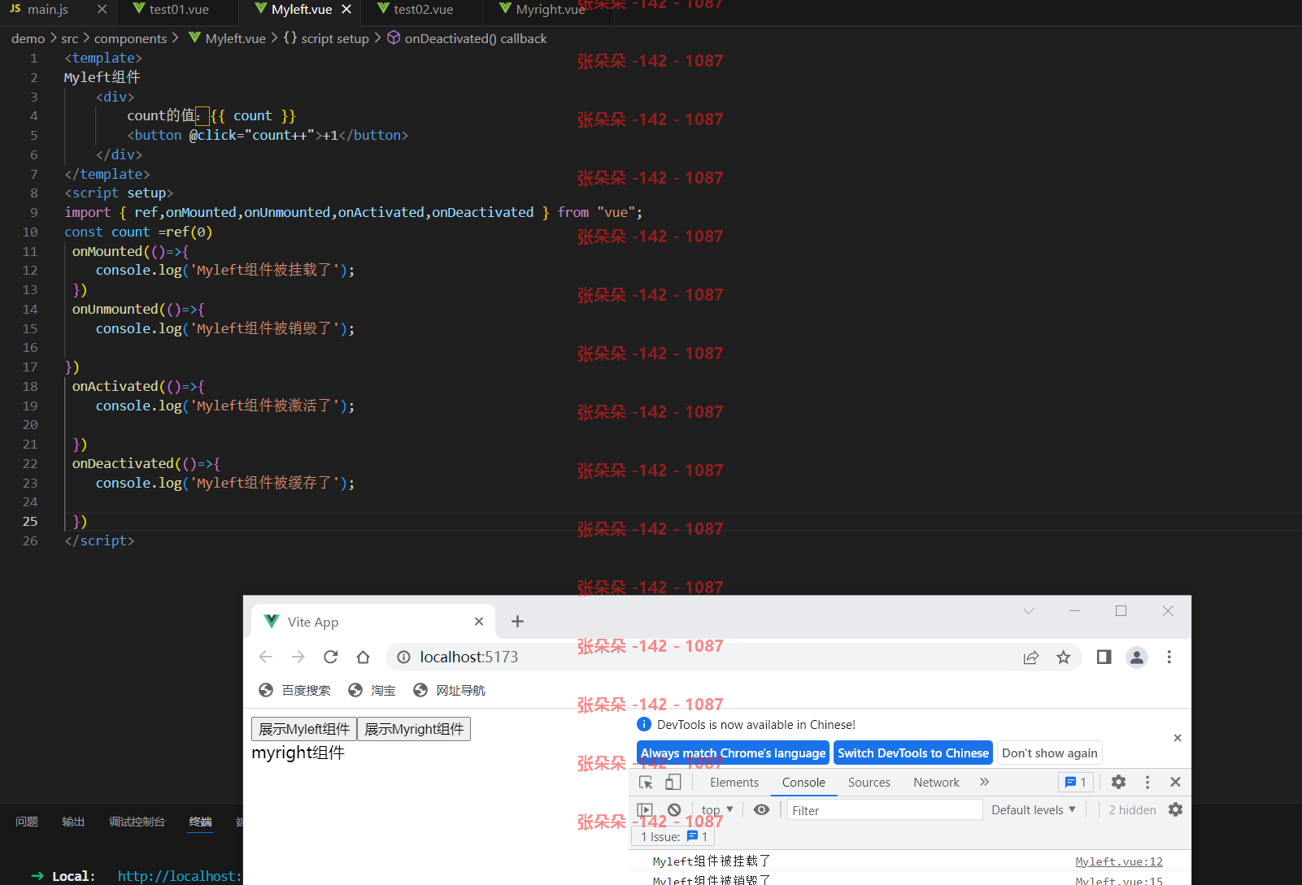Share this page icon

tap(1031, 657)
